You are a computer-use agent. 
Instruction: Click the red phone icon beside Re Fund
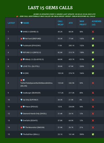click(21, 39)
